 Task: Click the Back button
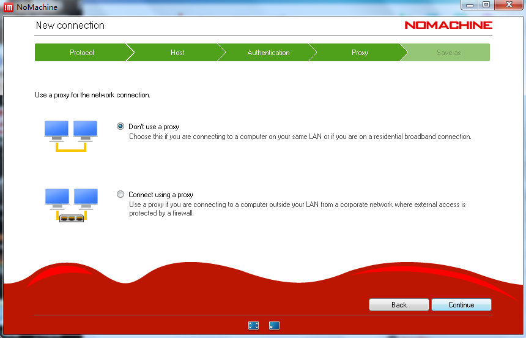(x=399, y=305)
